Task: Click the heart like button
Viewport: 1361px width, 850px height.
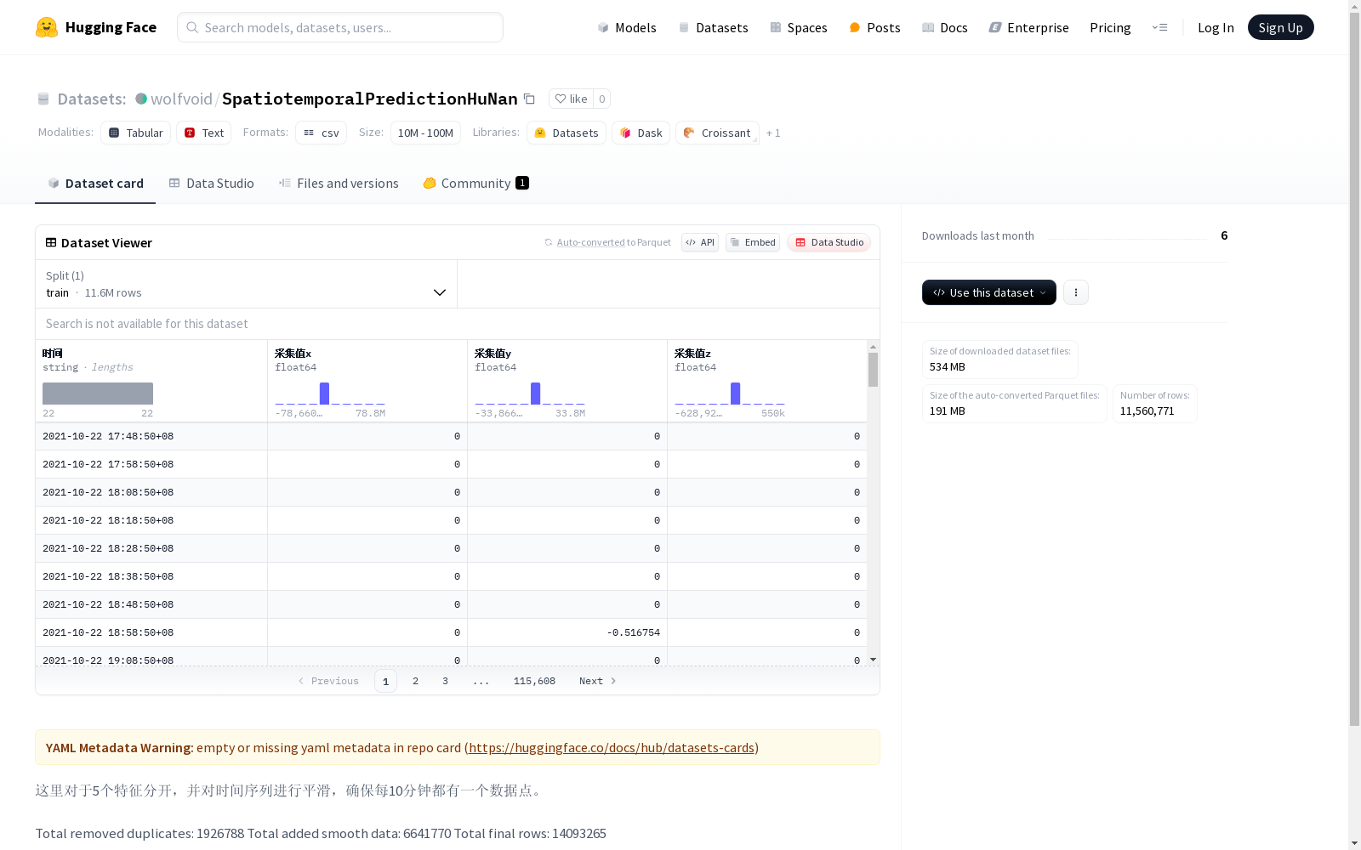Action: (x=571, y=99)
